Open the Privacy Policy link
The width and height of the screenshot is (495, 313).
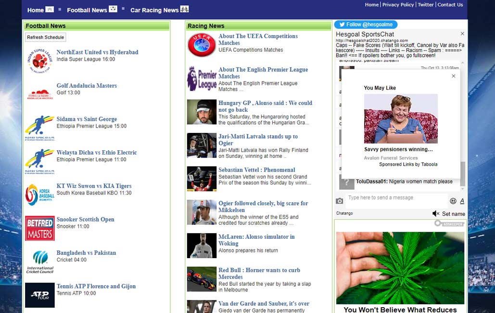[x=398, y=5]
